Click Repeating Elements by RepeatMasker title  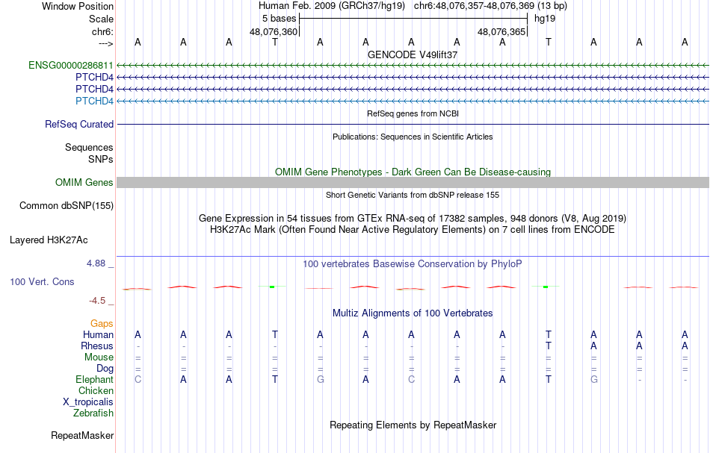[x=413, y=425]
